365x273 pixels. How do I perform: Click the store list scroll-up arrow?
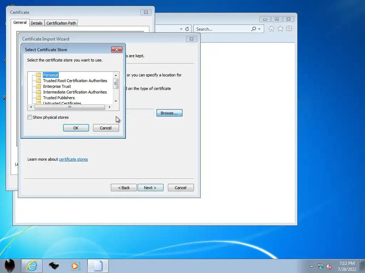[x=116, y=75]
